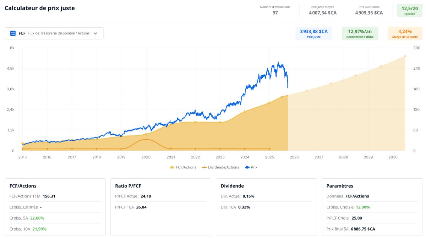Click the Prix GuruFocus 4 909,35 $CA value
This screenshot has width=426, height=238.
[369, 13]
